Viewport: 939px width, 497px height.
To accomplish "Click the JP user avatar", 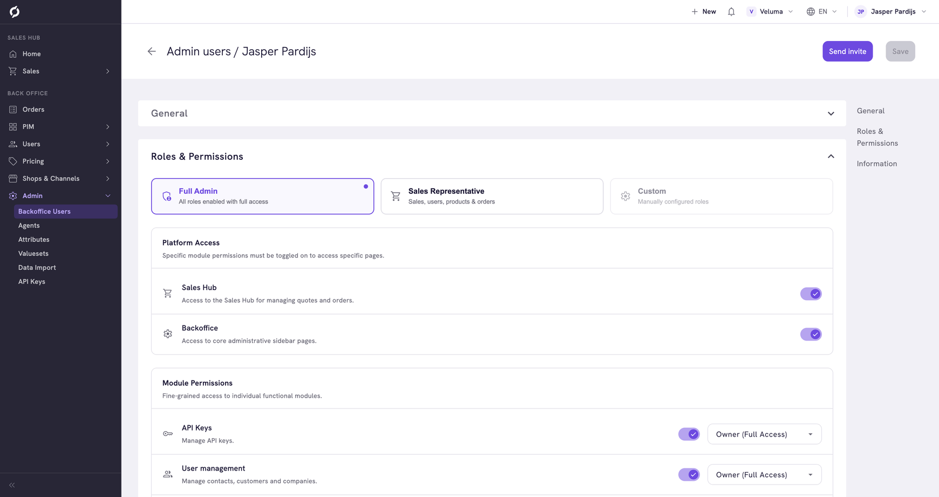I will click(x=861, y=11).
